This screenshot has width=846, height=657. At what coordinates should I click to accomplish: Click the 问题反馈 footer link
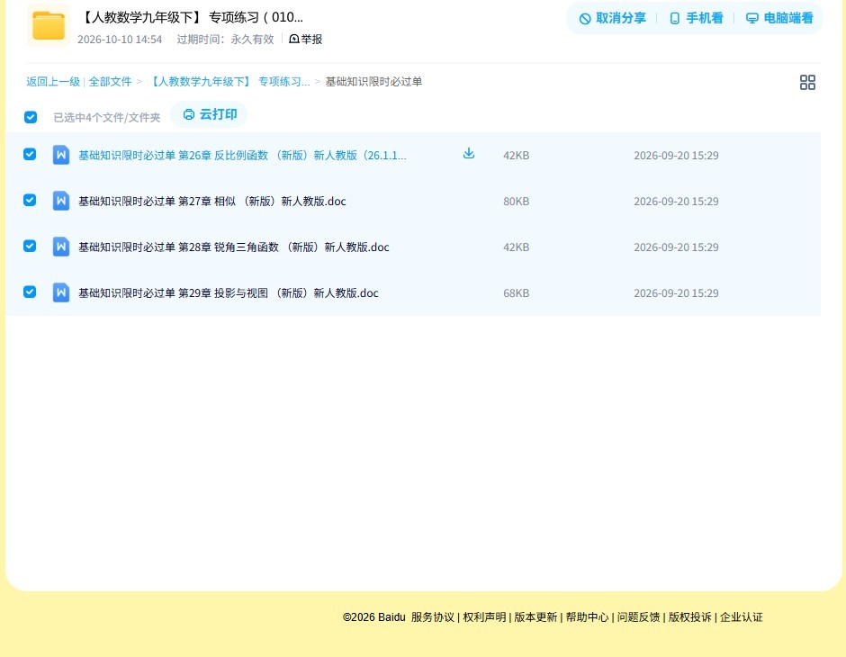[x=638, y=617]
